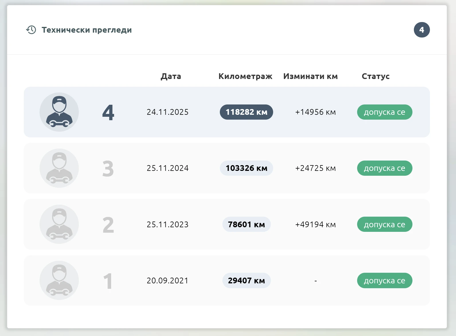
Task: Click допуска се status for 25.11.2024
Action: coord(385,168)
